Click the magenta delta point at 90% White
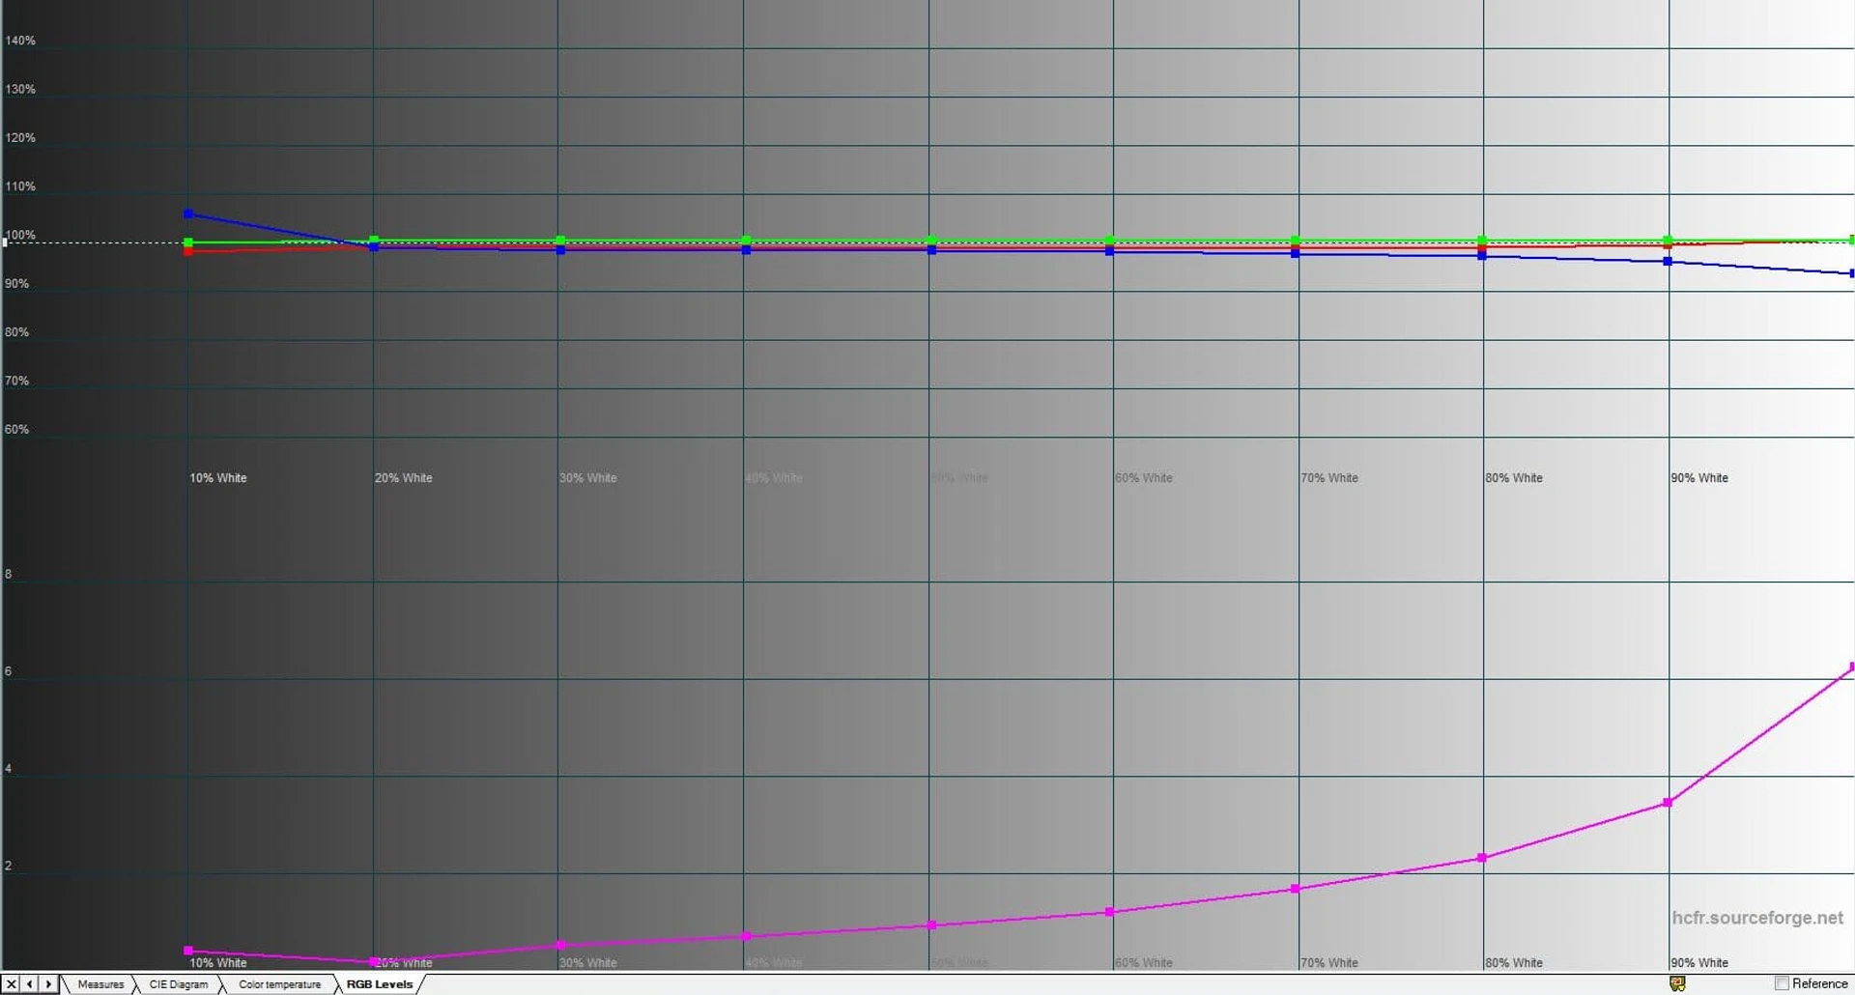The width and height of the screenshot is (1855, 995). click(x=1668, y=803)
